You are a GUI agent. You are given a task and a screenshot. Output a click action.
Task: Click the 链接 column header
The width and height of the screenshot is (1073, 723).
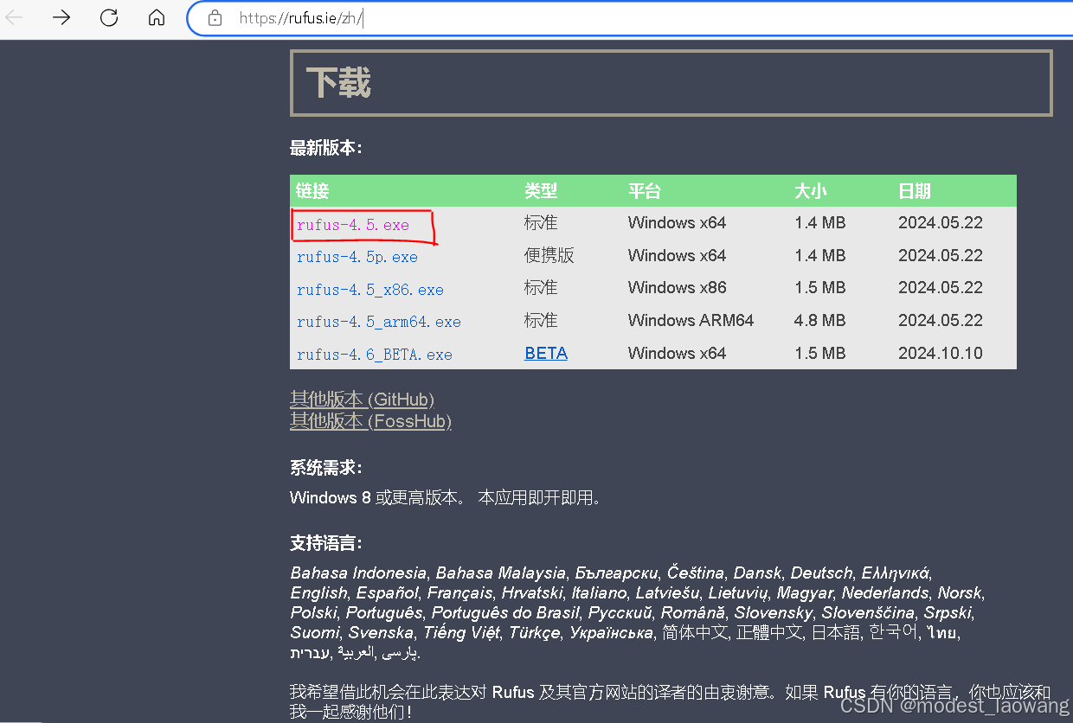click(312, 191)
